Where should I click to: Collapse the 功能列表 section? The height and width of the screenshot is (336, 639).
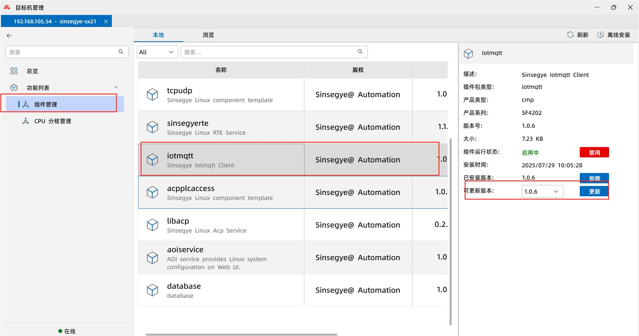(x=116, y=87)
